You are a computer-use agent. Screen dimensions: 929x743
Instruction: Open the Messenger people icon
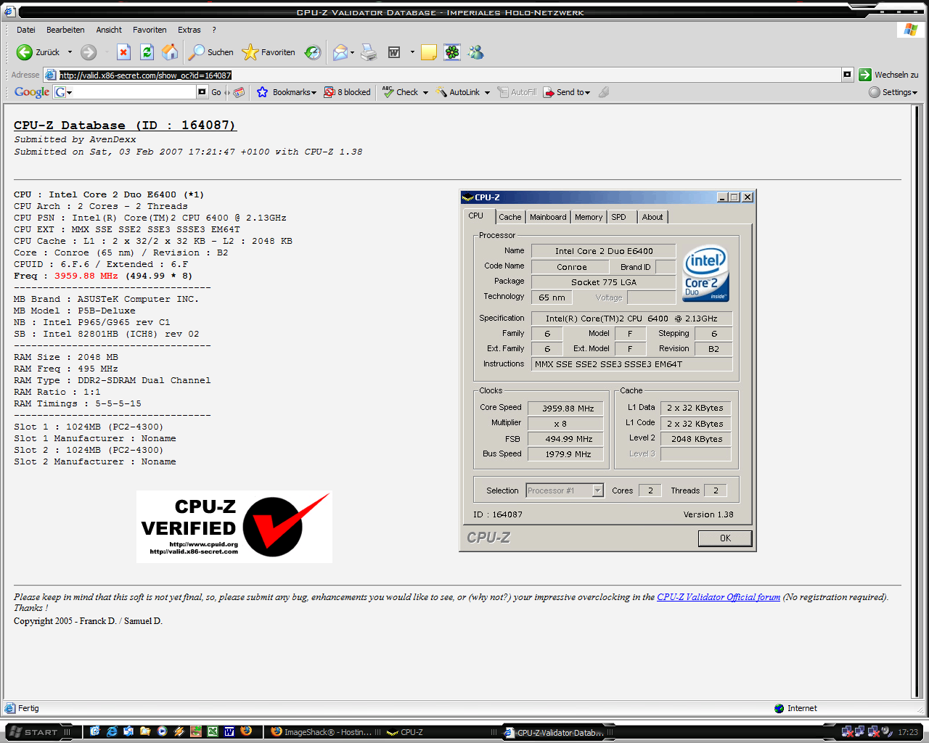(476, 52)
